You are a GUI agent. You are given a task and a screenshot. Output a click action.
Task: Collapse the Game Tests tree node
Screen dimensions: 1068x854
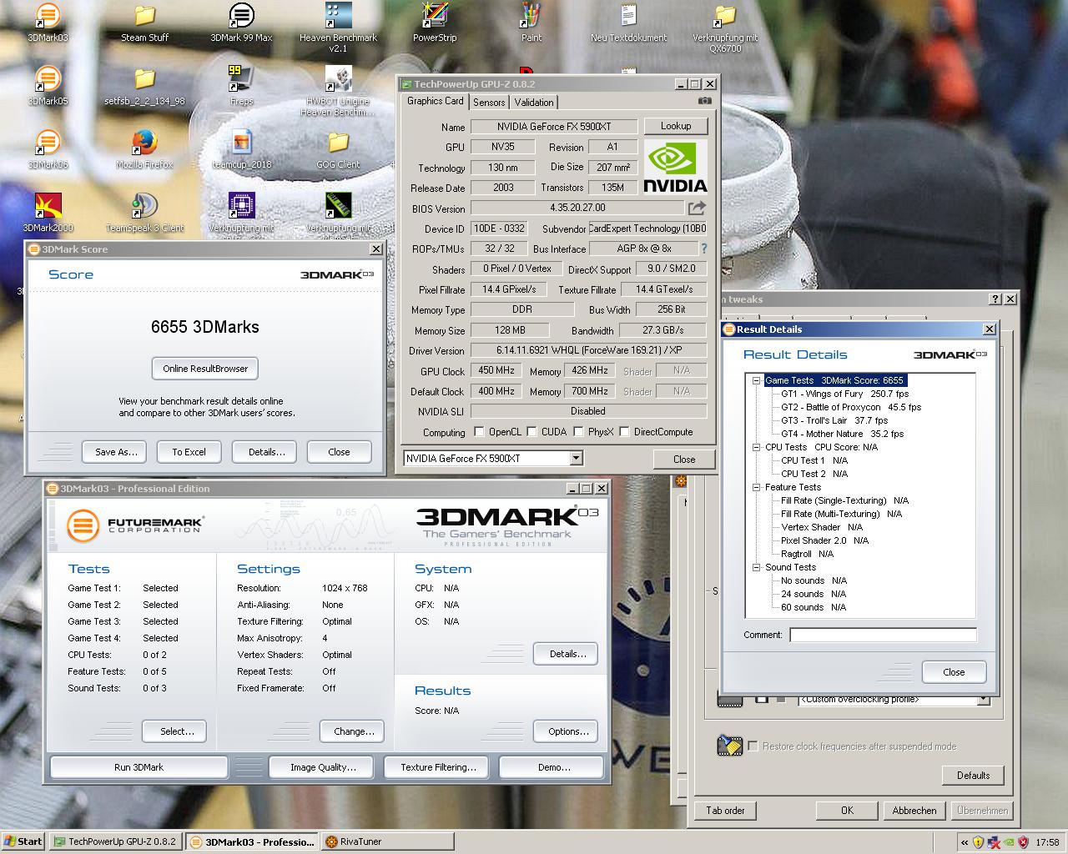point(756,380)
